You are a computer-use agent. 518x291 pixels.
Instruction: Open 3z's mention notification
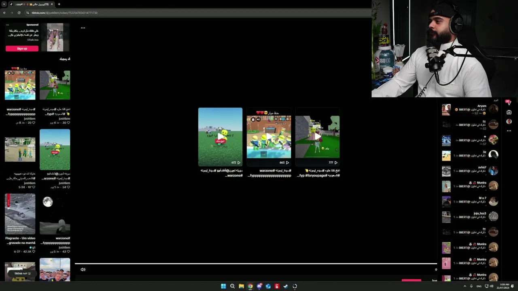point(470,155)
